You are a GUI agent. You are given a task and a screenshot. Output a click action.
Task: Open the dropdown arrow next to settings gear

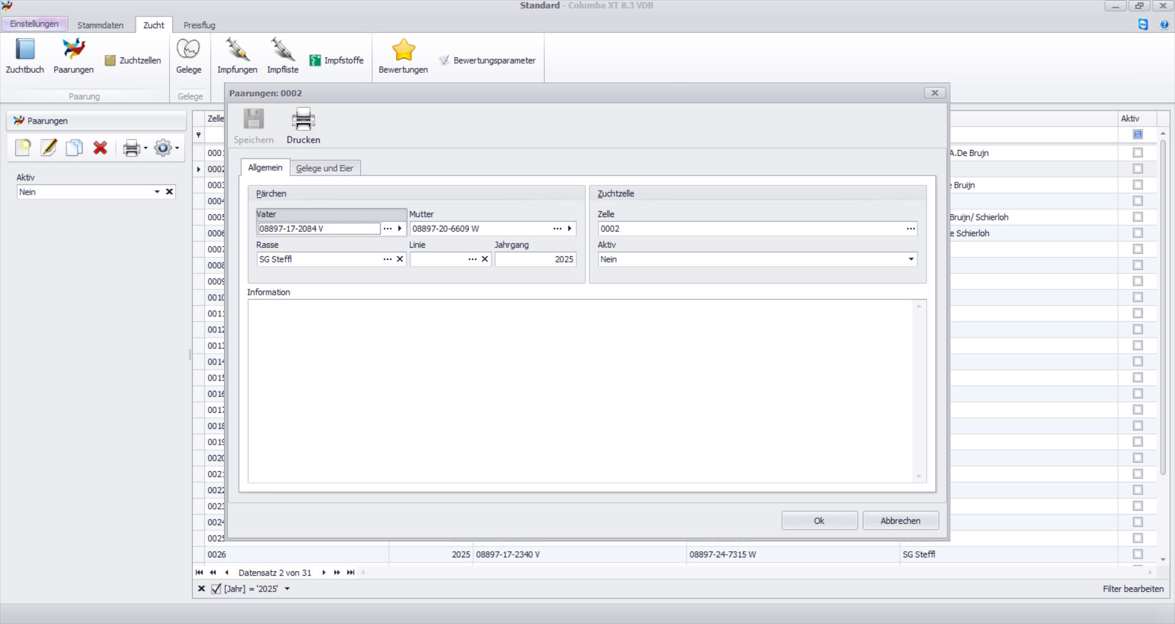click(177, 148)
